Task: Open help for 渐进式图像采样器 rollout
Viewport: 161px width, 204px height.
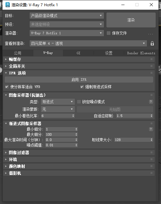Action: click(151, 129)
